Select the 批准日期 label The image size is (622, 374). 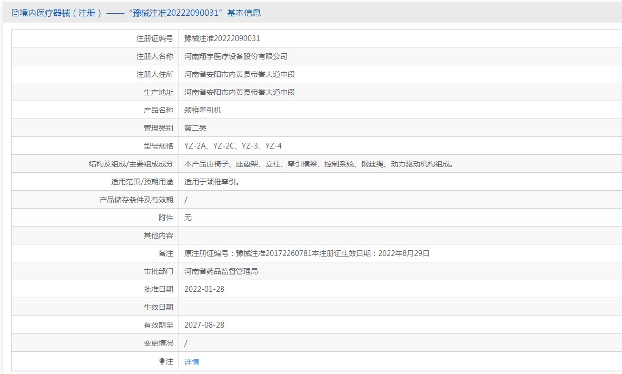pyautogui.click(x=159, y=290)
